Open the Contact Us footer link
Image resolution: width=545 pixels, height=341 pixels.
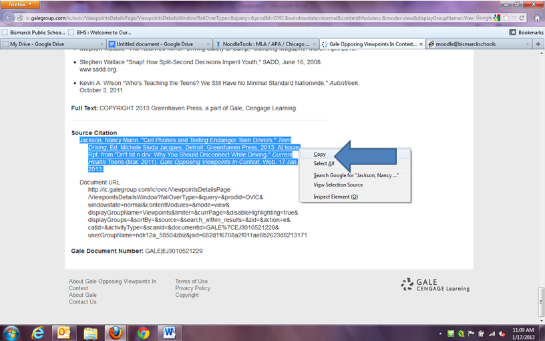[x=82, y=302]
